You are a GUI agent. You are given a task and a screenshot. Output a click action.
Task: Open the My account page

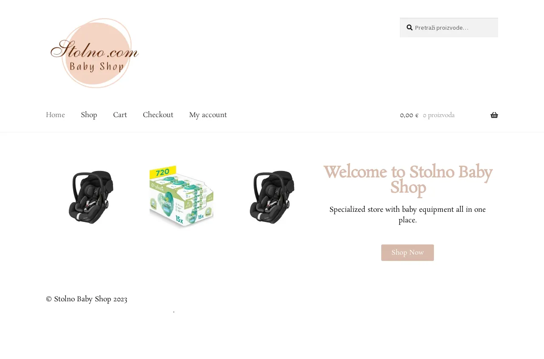(208, 115)
